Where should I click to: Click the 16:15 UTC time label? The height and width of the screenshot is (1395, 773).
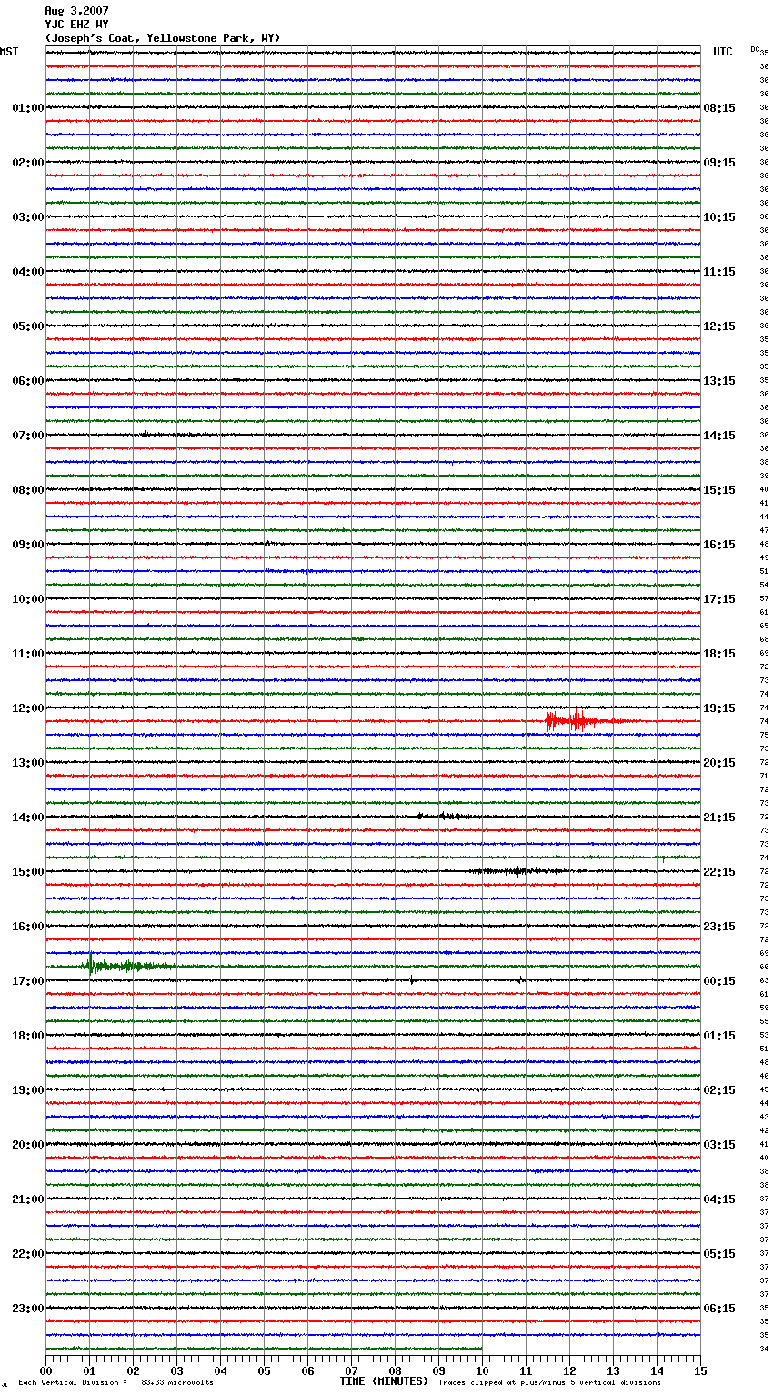719,545
